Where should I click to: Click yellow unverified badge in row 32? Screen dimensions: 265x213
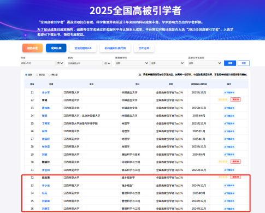[x=223, y=177]
